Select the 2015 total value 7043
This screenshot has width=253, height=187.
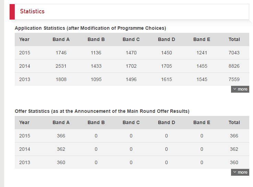[234, 53]
